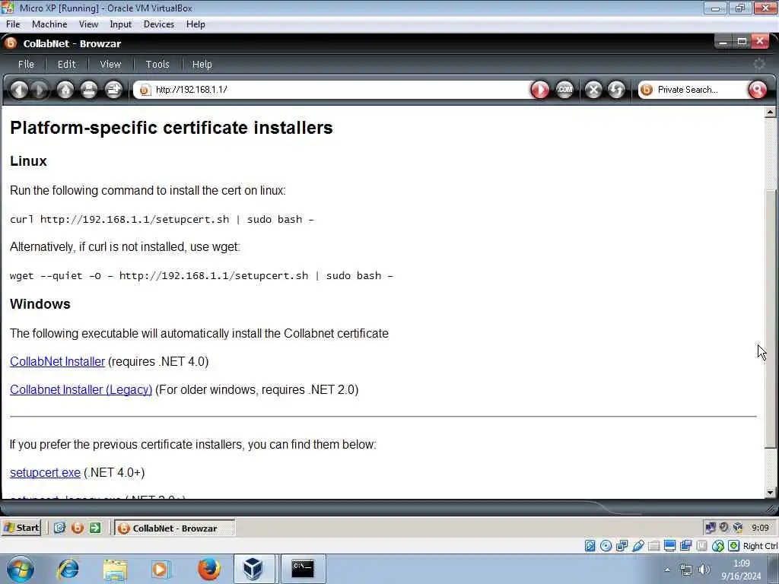
Task: Click the VirtualBox host key arrow icon
Action: pos(734,546)
